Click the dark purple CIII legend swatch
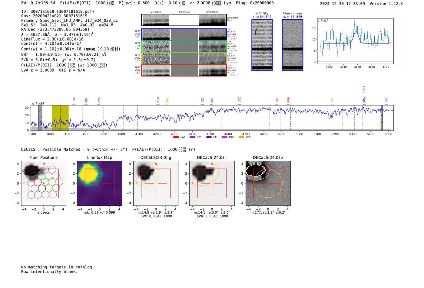Viewport: 424px width, 288px height. (209, 137)
